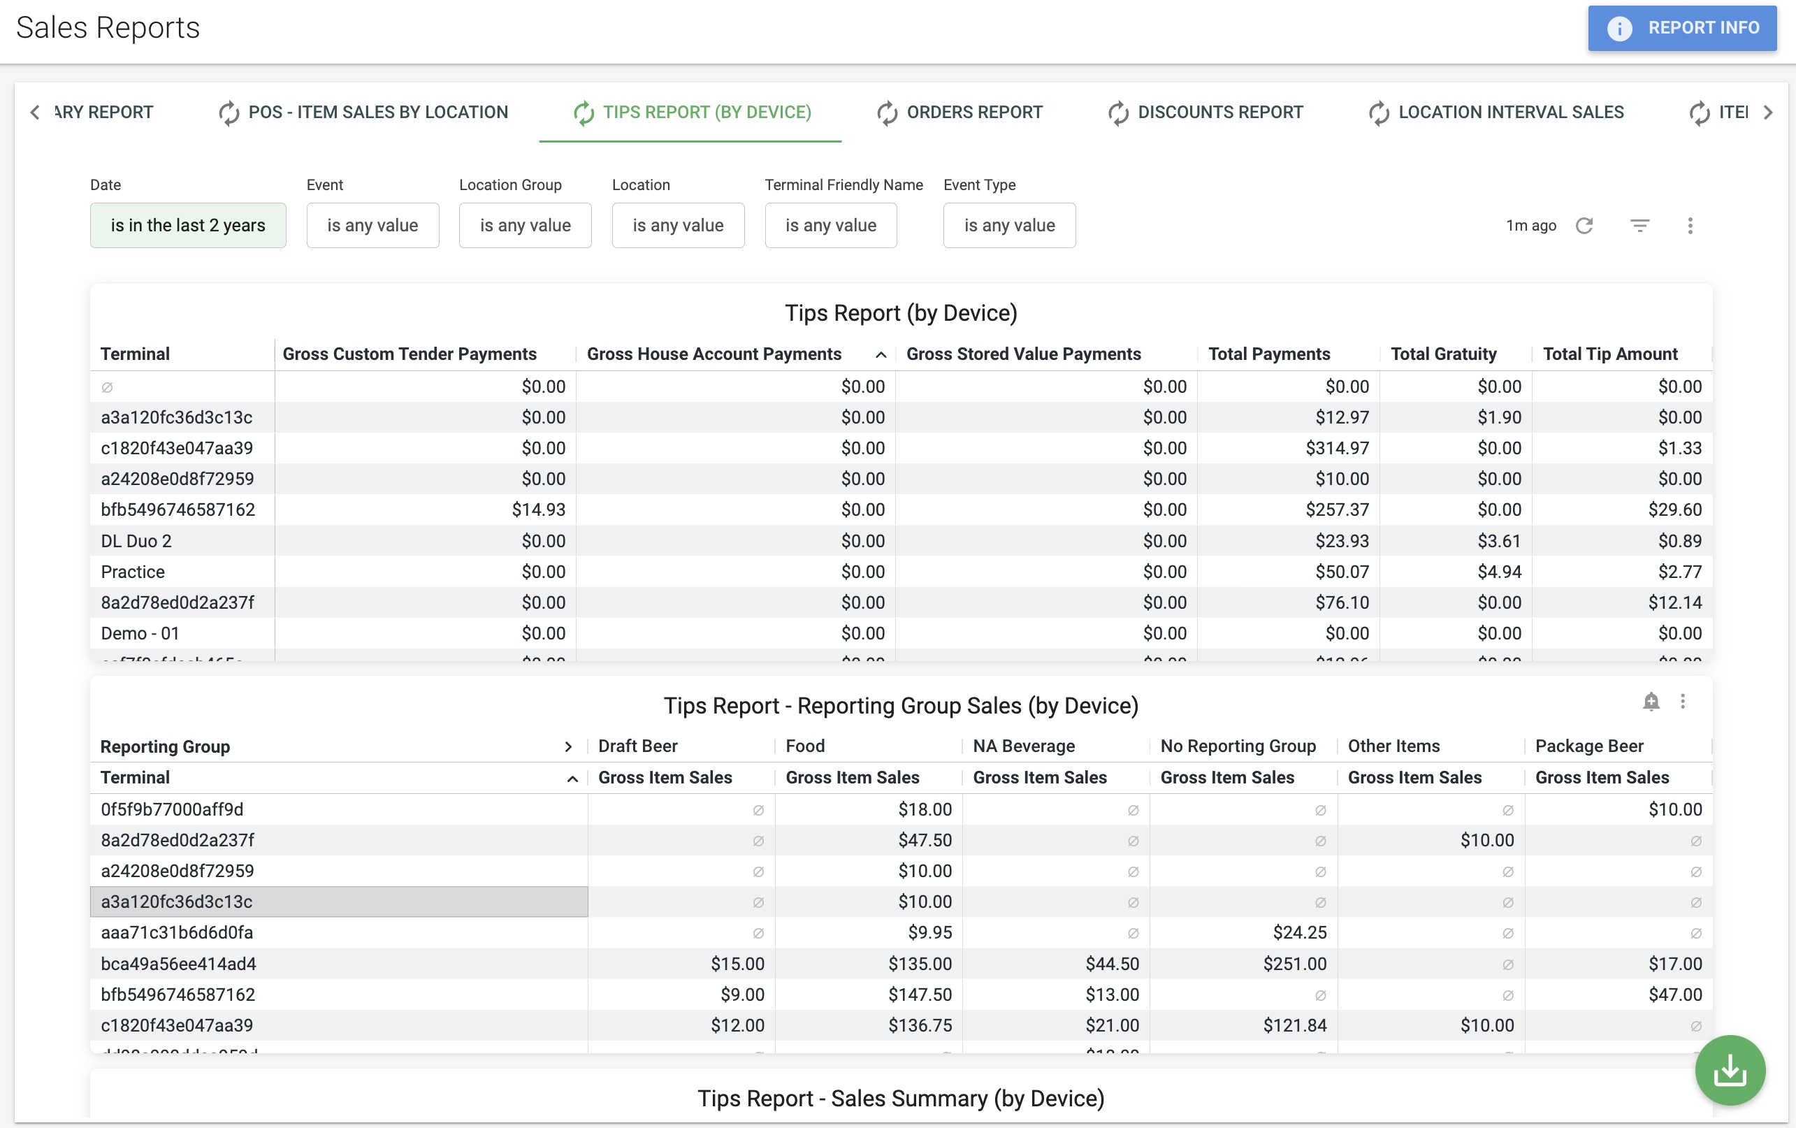Open the dashboard actions three-dot menu
Screen dimensions: 1796x1128
coord(1690,225)
